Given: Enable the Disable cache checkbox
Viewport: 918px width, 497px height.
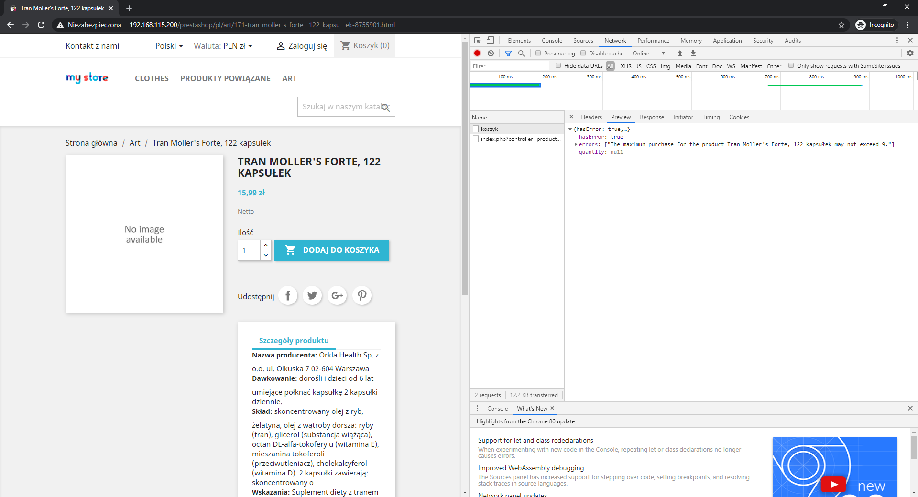Looking at the screenshot, I should pyautogui.click(x=583, y=53).
